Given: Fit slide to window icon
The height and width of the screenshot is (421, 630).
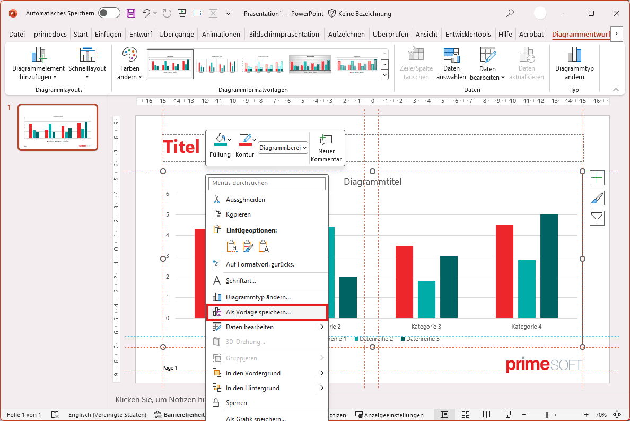Looking at the screenshot, I should coord(618,415).
